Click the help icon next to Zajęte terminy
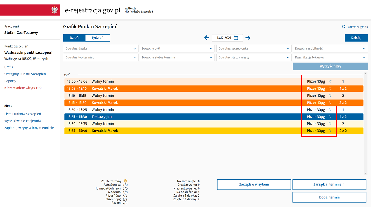The height and width of the screenshot is (209, 371). pos(125,181)
